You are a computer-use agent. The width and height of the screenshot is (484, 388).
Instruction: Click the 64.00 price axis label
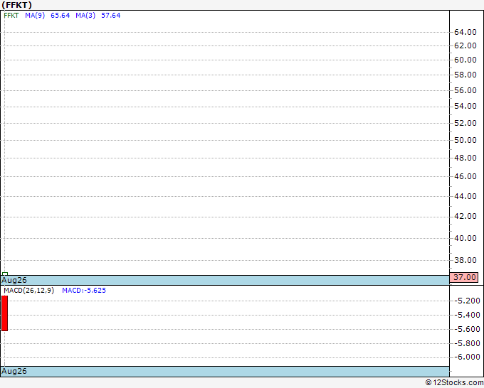tap(465, 32)
